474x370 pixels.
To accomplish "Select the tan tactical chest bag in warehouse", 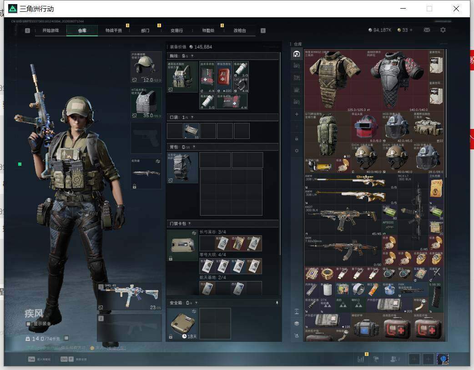I will click(x=429, y=127).
